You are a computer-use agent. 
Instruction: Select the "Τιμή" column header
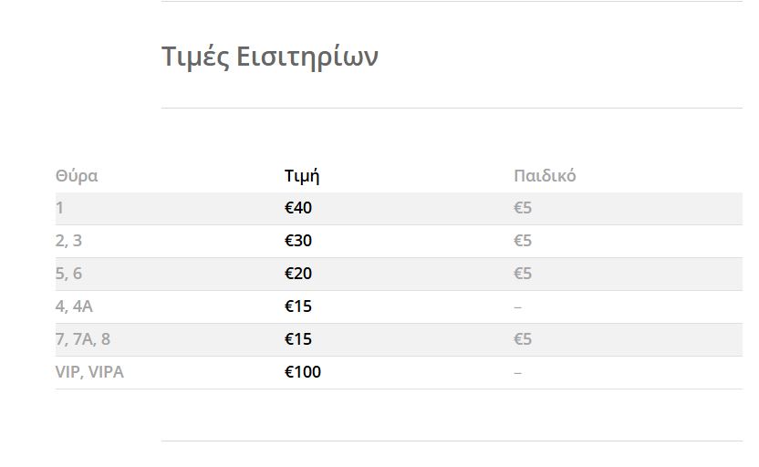(x=302, y=176)
